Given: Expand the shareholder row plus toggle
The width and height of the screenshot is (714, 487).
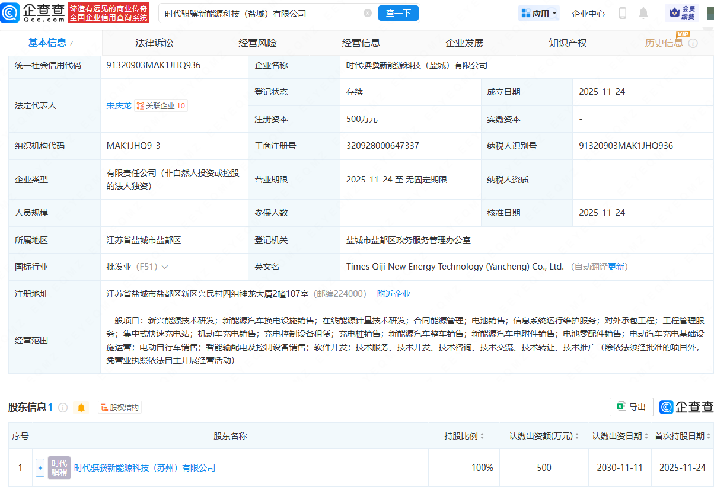Looking at the screenshot, I should click(x=39, y=467).
